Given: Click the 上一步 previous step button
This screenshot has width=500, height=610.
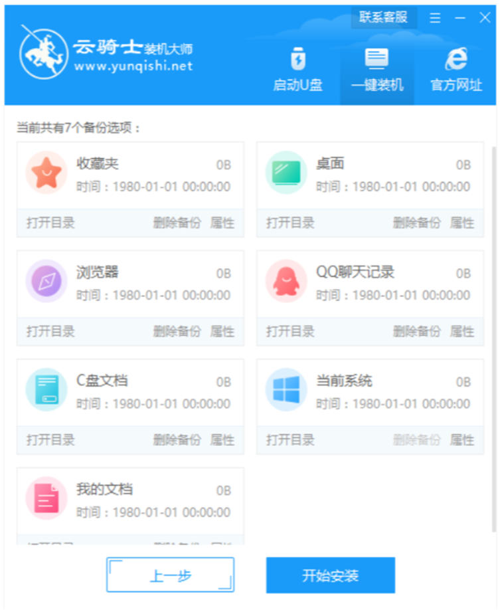Looking at the screenshot, I should point(170,575).
